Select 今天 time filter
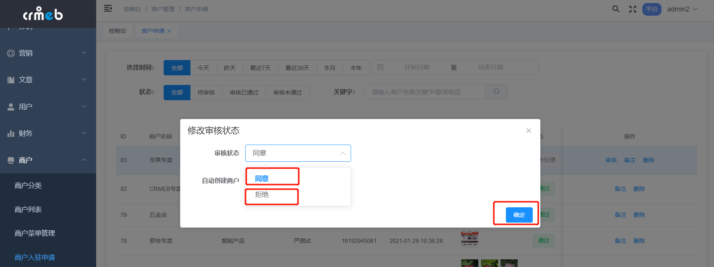Image resolution: width=714 pixels, height=267 pixels. coord(204,68)
